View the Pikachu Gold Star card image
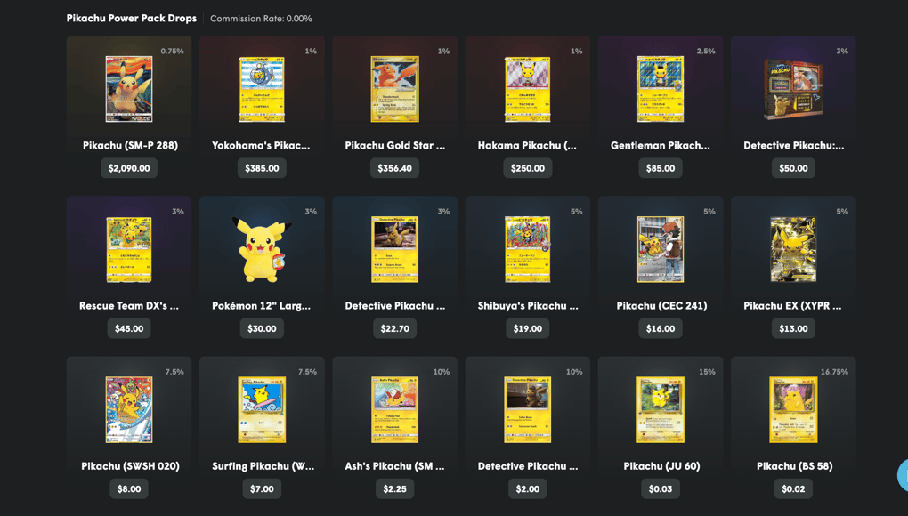Viewport: 908px width, 516px height. coord(394,89)
